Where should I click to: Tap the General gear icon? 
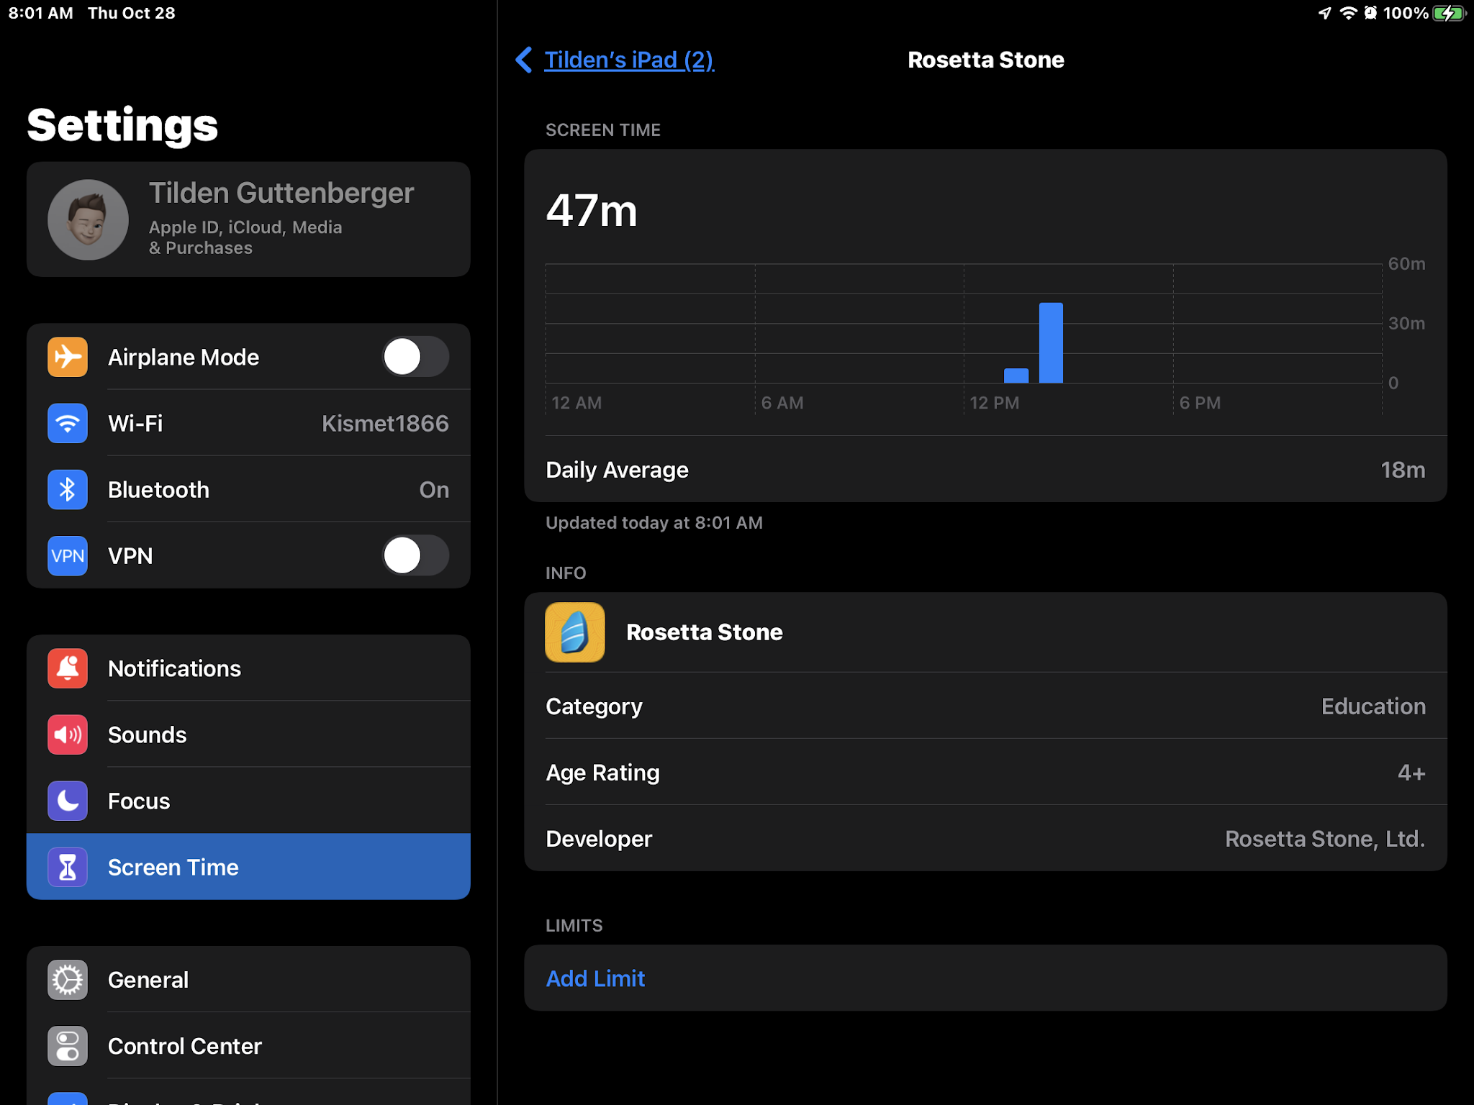click(x=68, y=980)
